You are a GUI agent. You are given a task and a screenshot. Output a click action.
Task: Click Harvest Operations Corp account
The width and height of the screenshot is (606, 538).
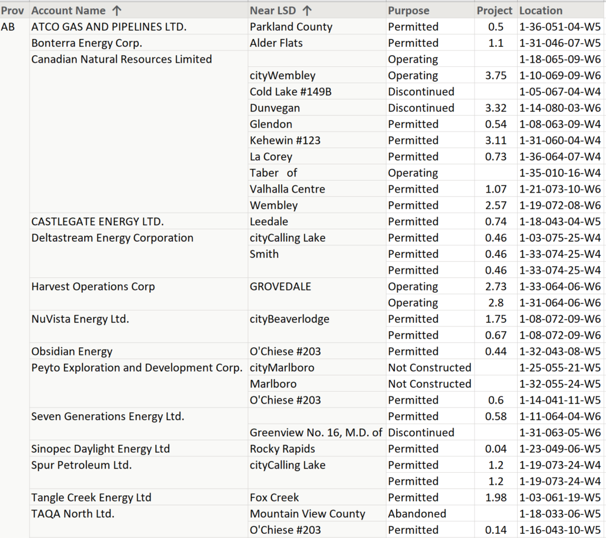pyautogui.click(x=93, y=286)
